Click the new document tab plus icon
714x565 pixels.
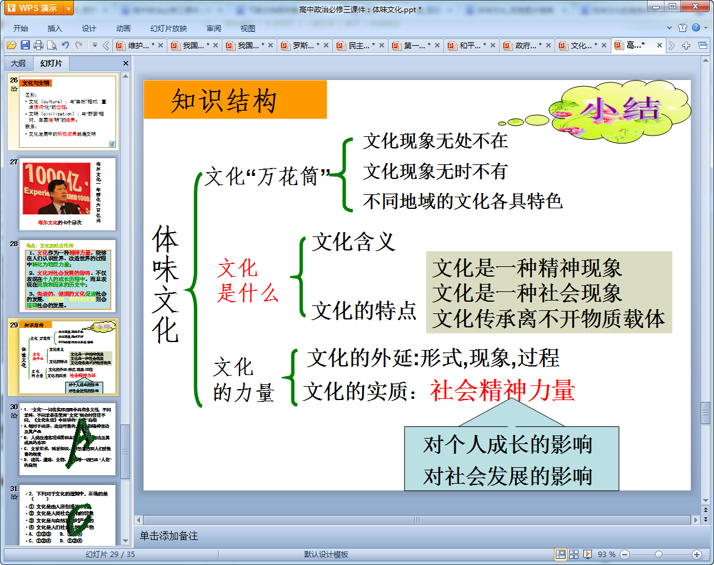tap(687, 45)
